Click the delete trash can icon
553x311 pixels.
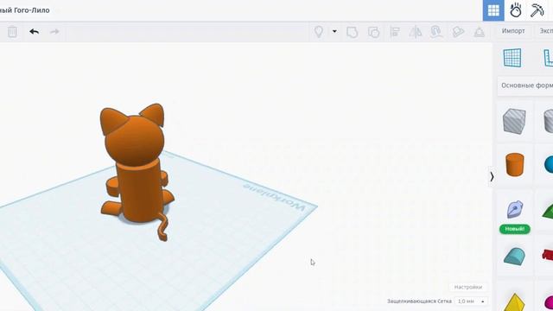(x=12, y=32)
